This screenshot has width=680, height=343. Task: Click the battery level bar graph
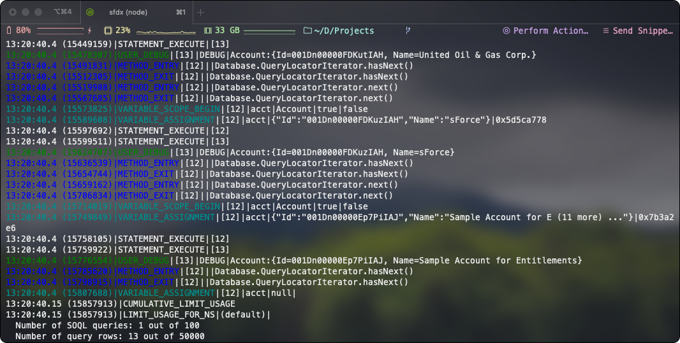click(x=60, y=31)
